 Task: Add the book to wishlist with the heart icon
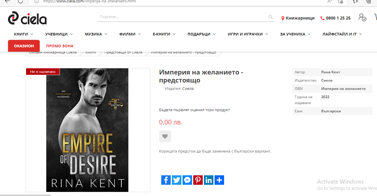165,136
